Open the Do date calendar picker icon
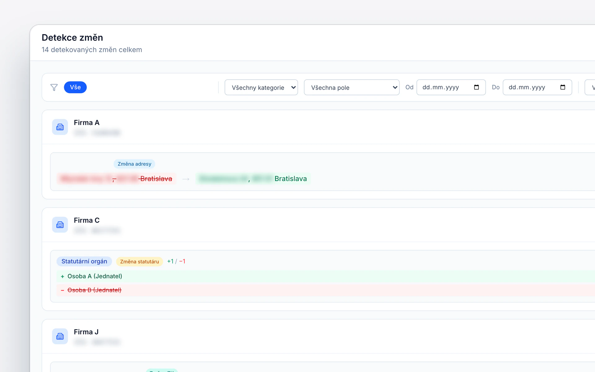This screenshot has height=372, width=595. pos(562,87)
